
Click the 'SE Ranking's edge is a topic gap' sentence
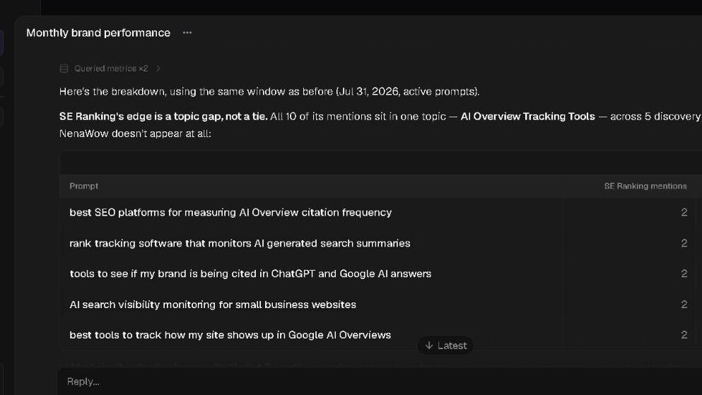click(x=163, y=117)
